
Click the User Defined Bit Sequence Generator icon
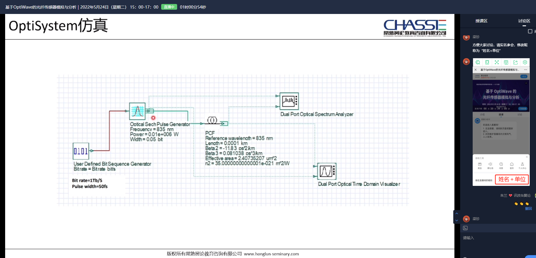pyautogui.click(x=81, y=151)
